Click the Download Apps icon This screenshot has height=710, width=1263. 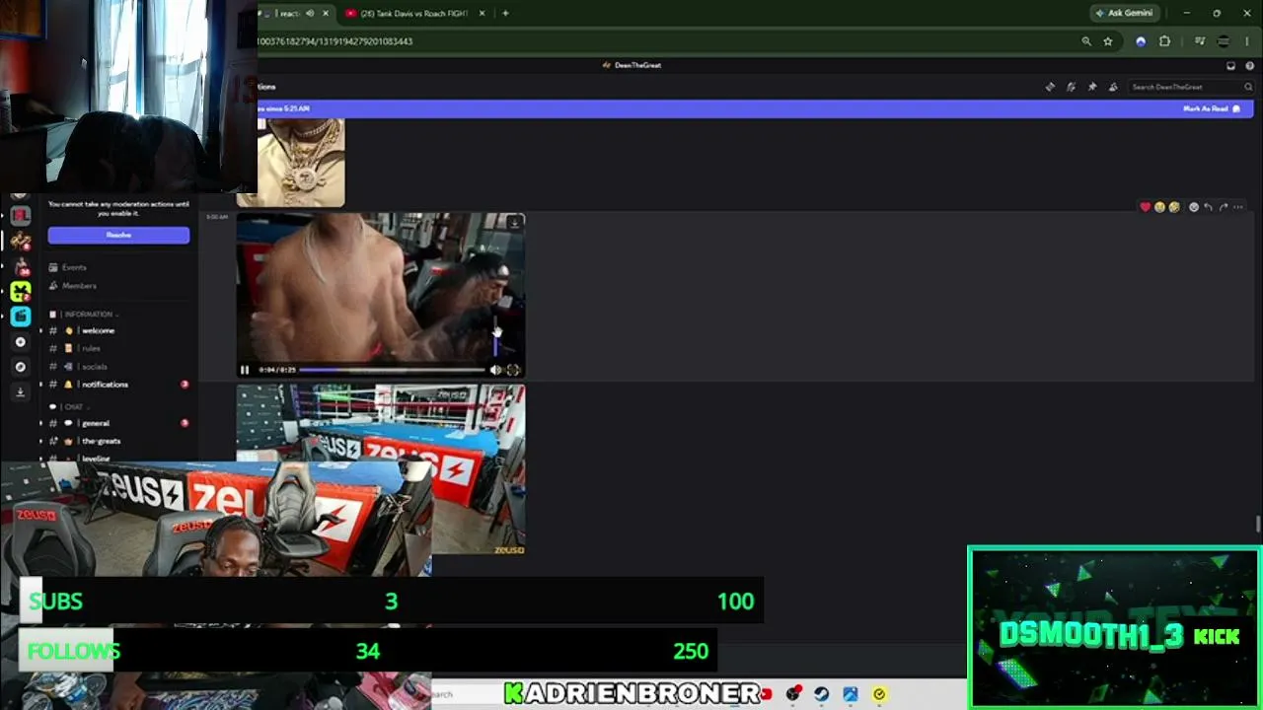click(x=20, y=392)
